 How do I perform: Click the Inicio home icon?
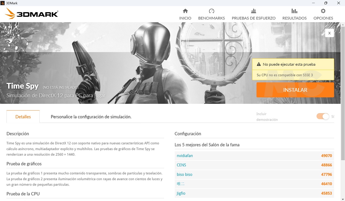185,11
